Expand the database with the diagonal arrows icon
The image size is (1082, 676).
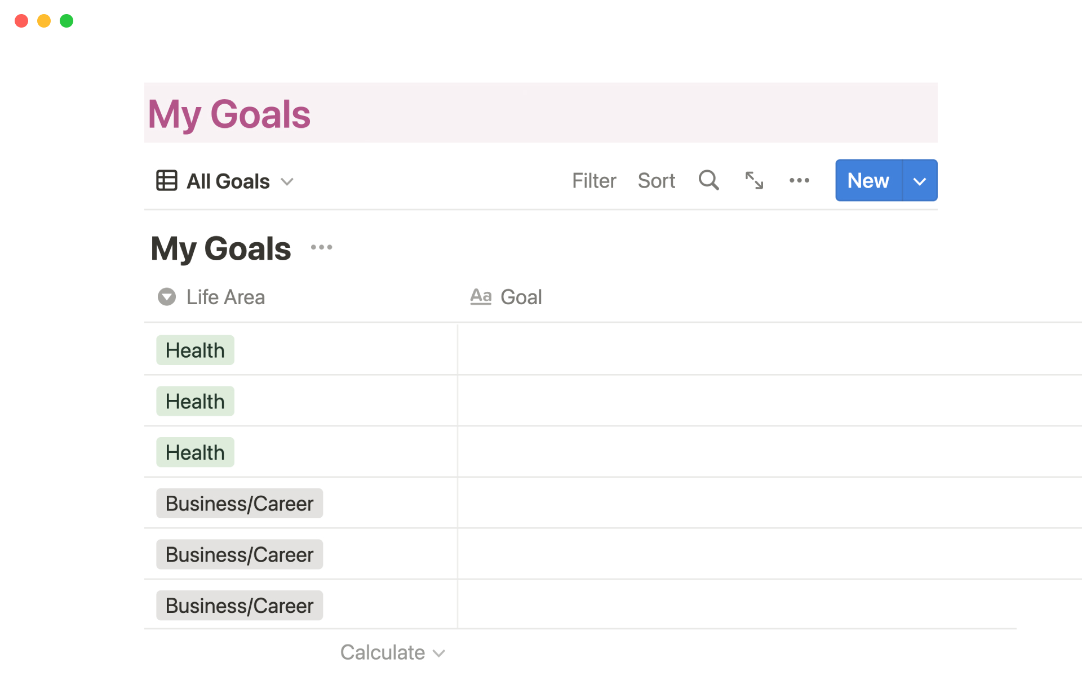(754, 180)
